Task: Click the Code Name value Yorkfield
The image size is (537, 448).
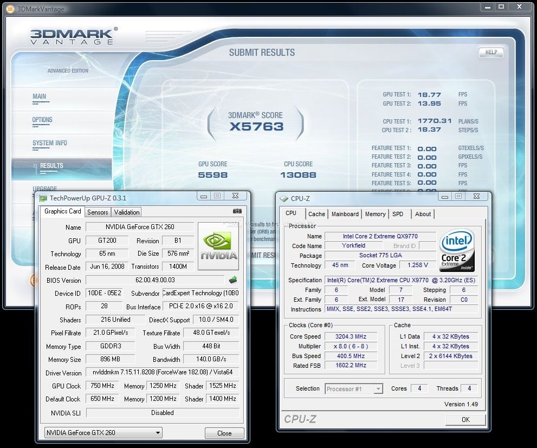Action: [353, 246]
